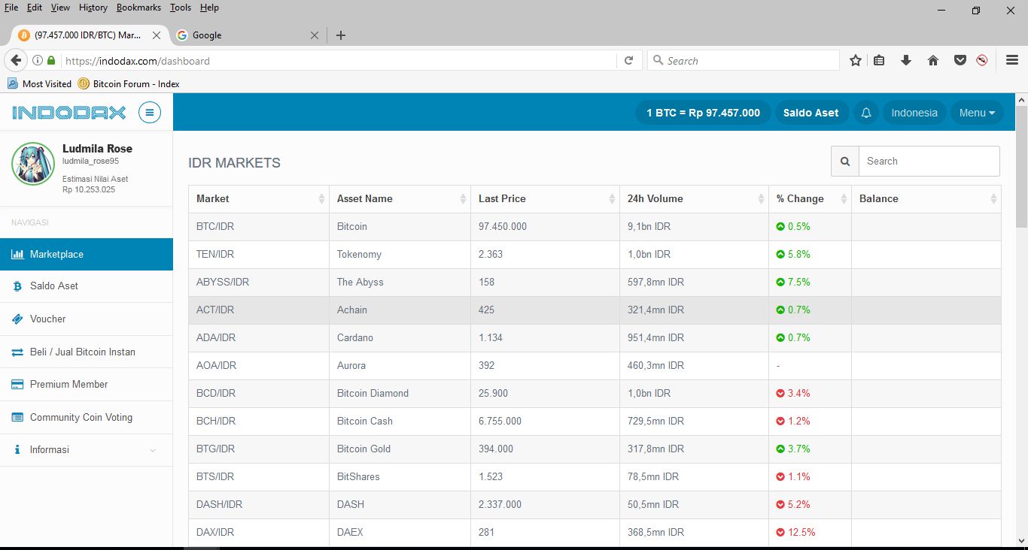This screenshot has height=550, width=1028.
Task: Open the TEN/IDR market row
Action: (x=595, y=255)
